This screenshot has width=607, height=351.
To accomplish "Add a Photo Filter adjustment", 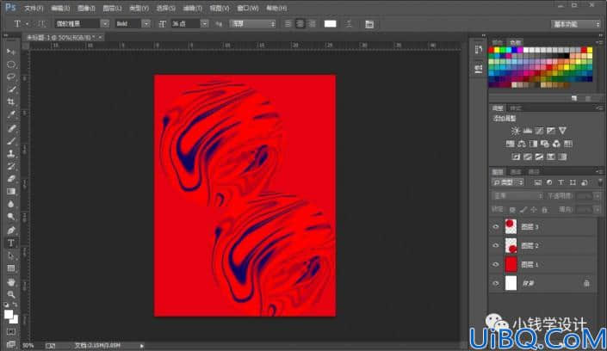I will pyautogui.click(x=545, y=144).
